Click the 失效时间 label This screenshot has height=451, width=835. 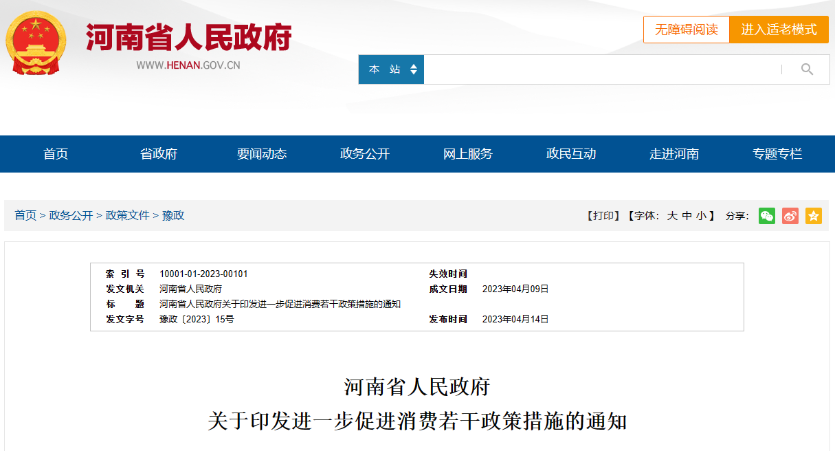448,274
